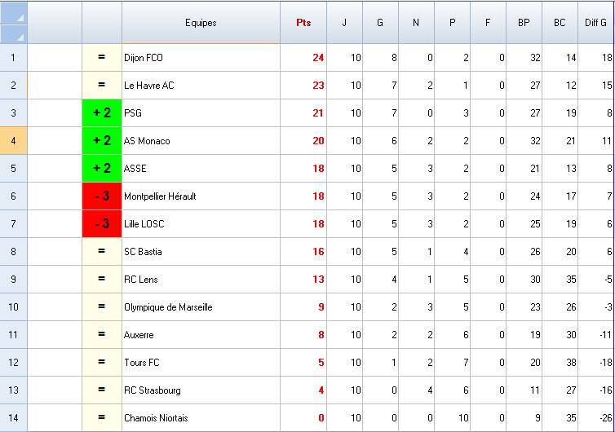Click the upper select-all corner triangle
615x432 pixels.
click(x=14, y=13)
